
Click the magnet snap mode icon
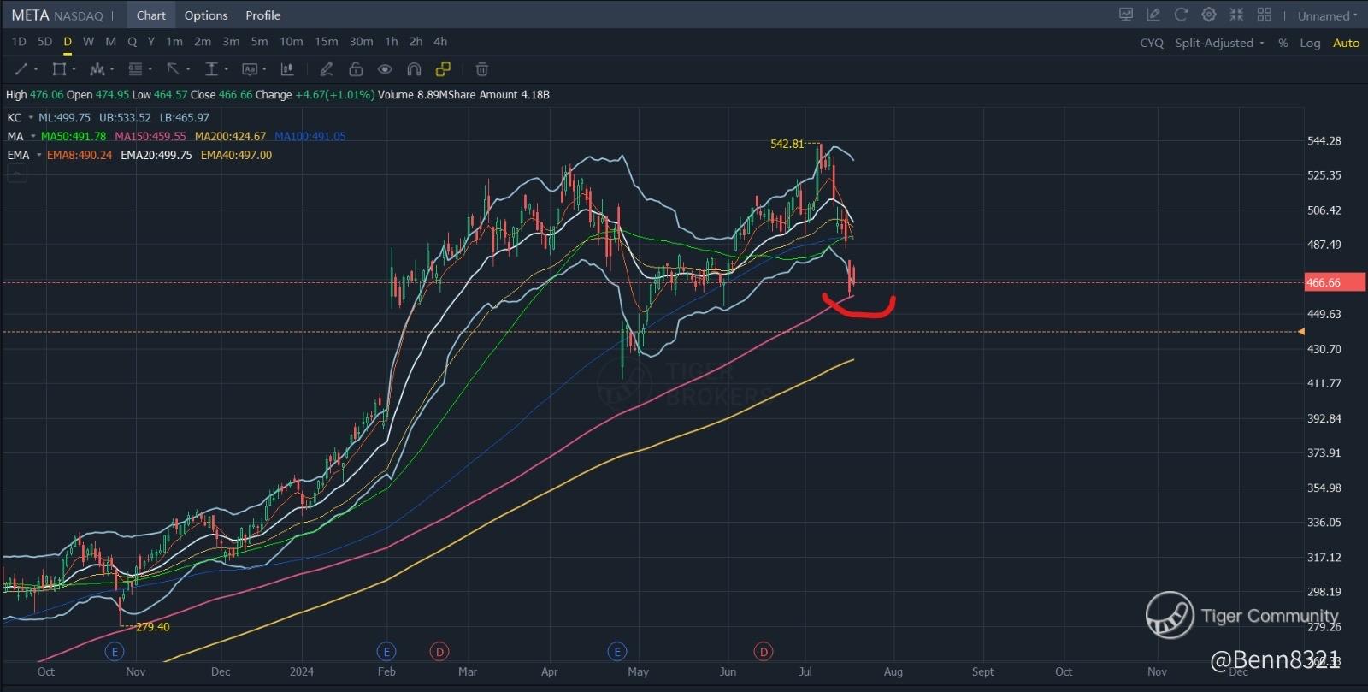(415, 69)
